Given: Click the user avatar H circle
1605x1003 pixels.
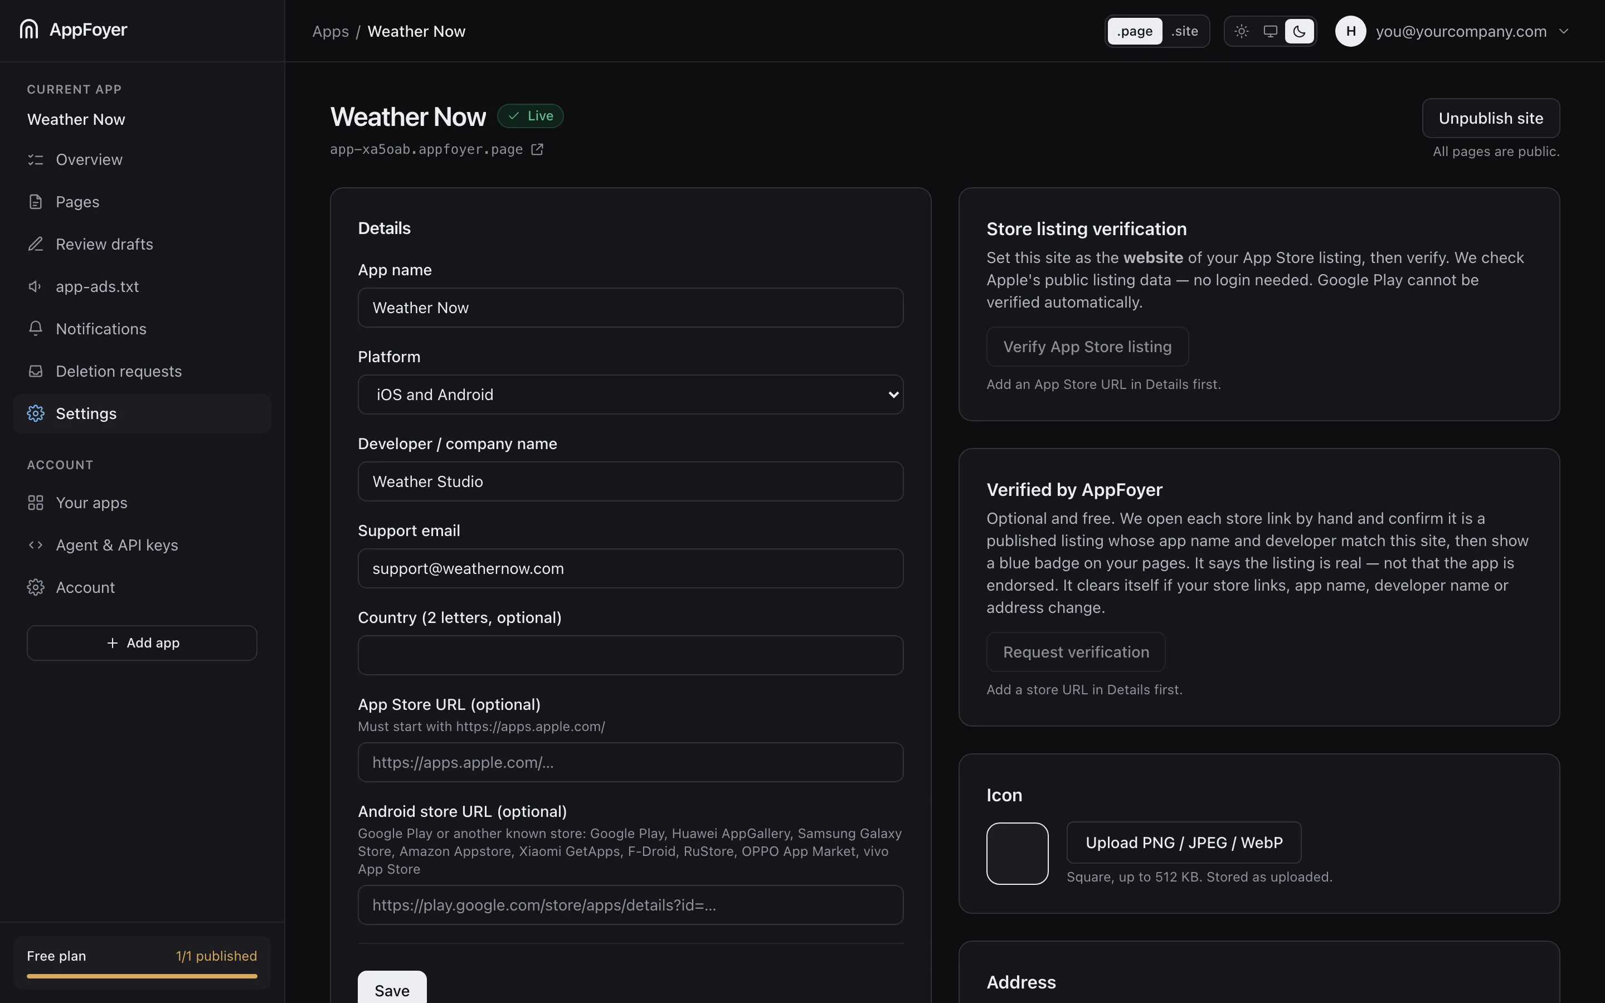Looking at the screenshot, I should [x=1350, y=31].
